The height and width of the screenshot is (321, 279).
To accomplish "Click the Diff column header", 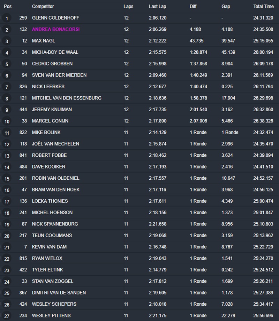I will click(x=193, y=6).
